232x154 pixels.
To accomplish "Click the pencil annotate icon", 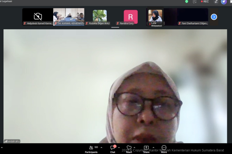I will pos(216,2).
